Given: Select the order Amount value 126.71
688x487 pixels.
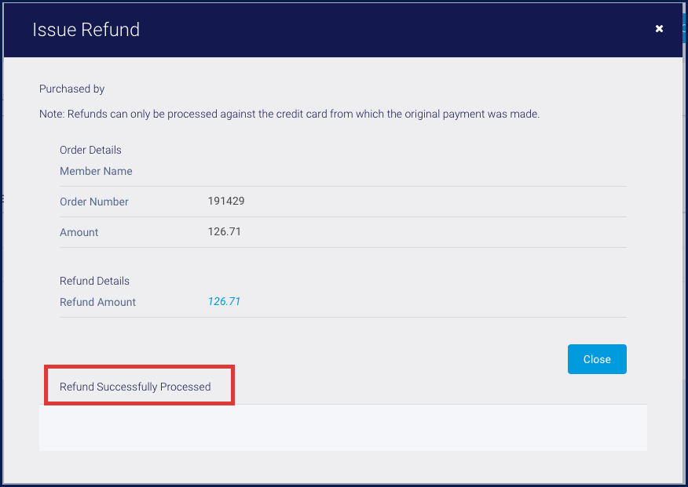Looking at the screenshot, I should (x=224, y=231).
